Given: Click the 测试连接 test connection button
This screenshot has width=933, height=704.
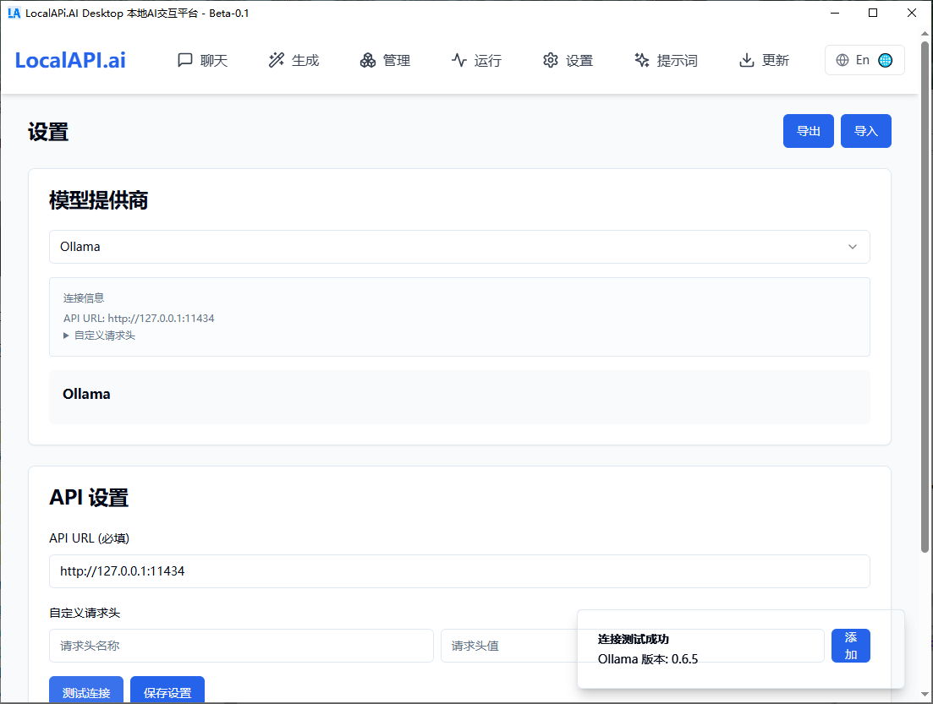Looking at the screenshot, I should point(86,690).
